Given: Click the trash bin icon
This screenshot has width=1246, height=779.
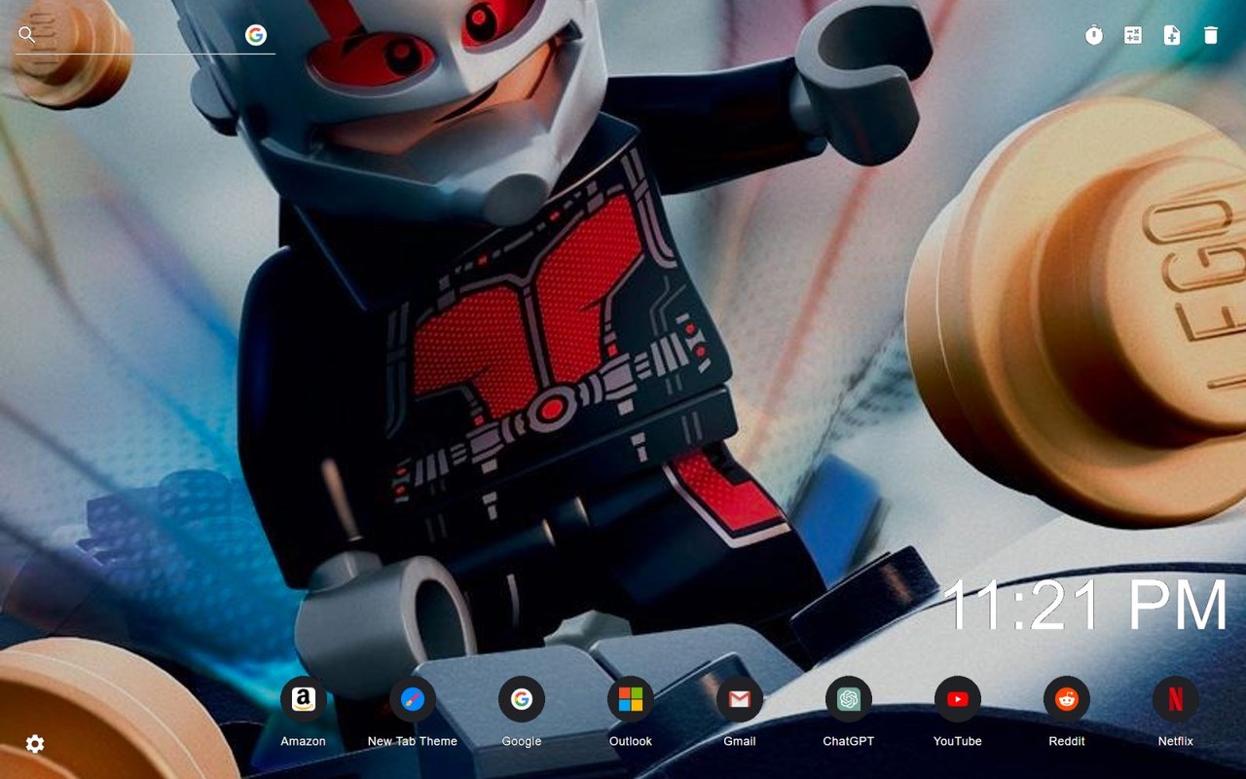Looking at the screenshot, I should [x=1211, y=36].
